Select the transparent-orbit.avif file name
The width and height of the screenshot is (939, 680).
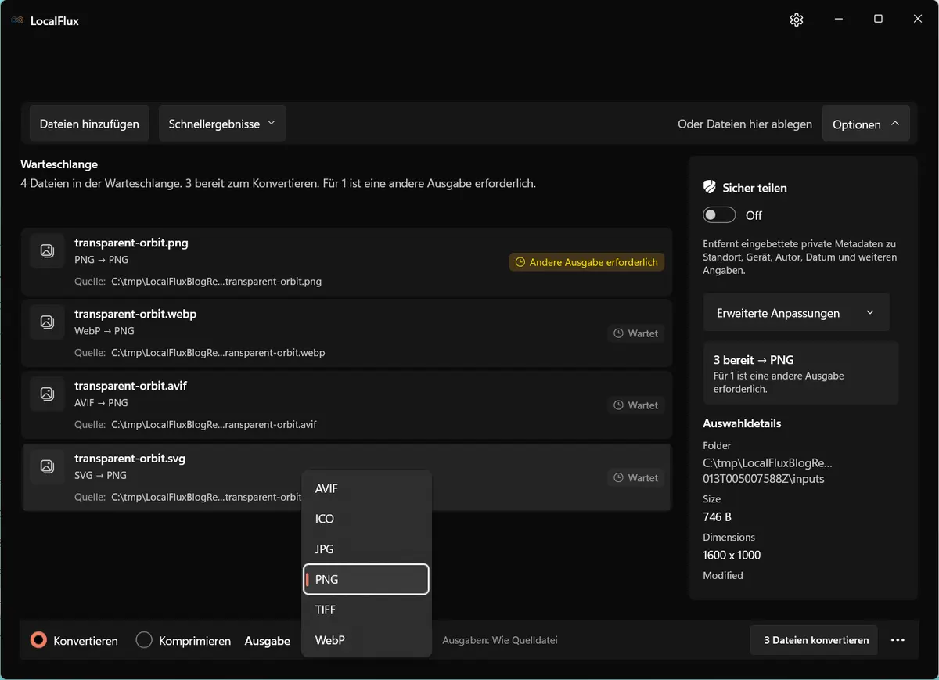pos(131,386)
